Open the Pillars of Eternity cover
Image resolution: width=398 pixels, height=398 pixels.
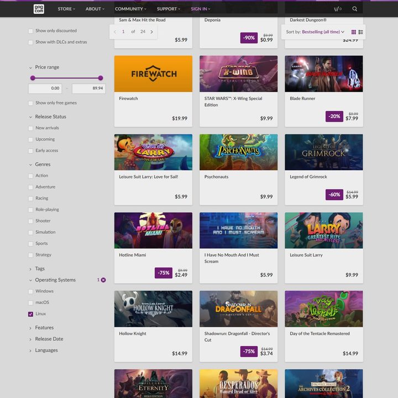click(153, 384)
